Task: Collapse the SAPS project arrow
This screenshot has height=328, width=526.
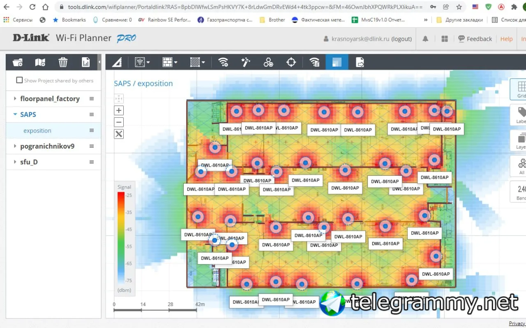Action: (x=15, y=114)
